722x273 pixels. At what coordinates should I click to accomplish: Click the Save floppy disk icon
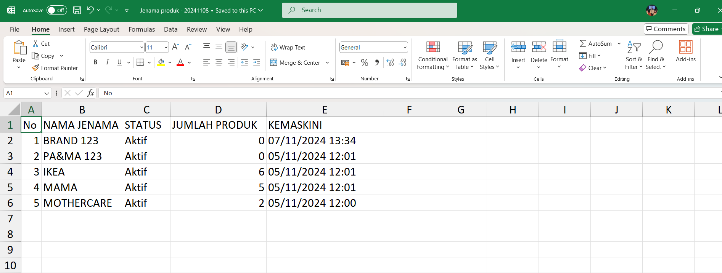coord(77,10)
